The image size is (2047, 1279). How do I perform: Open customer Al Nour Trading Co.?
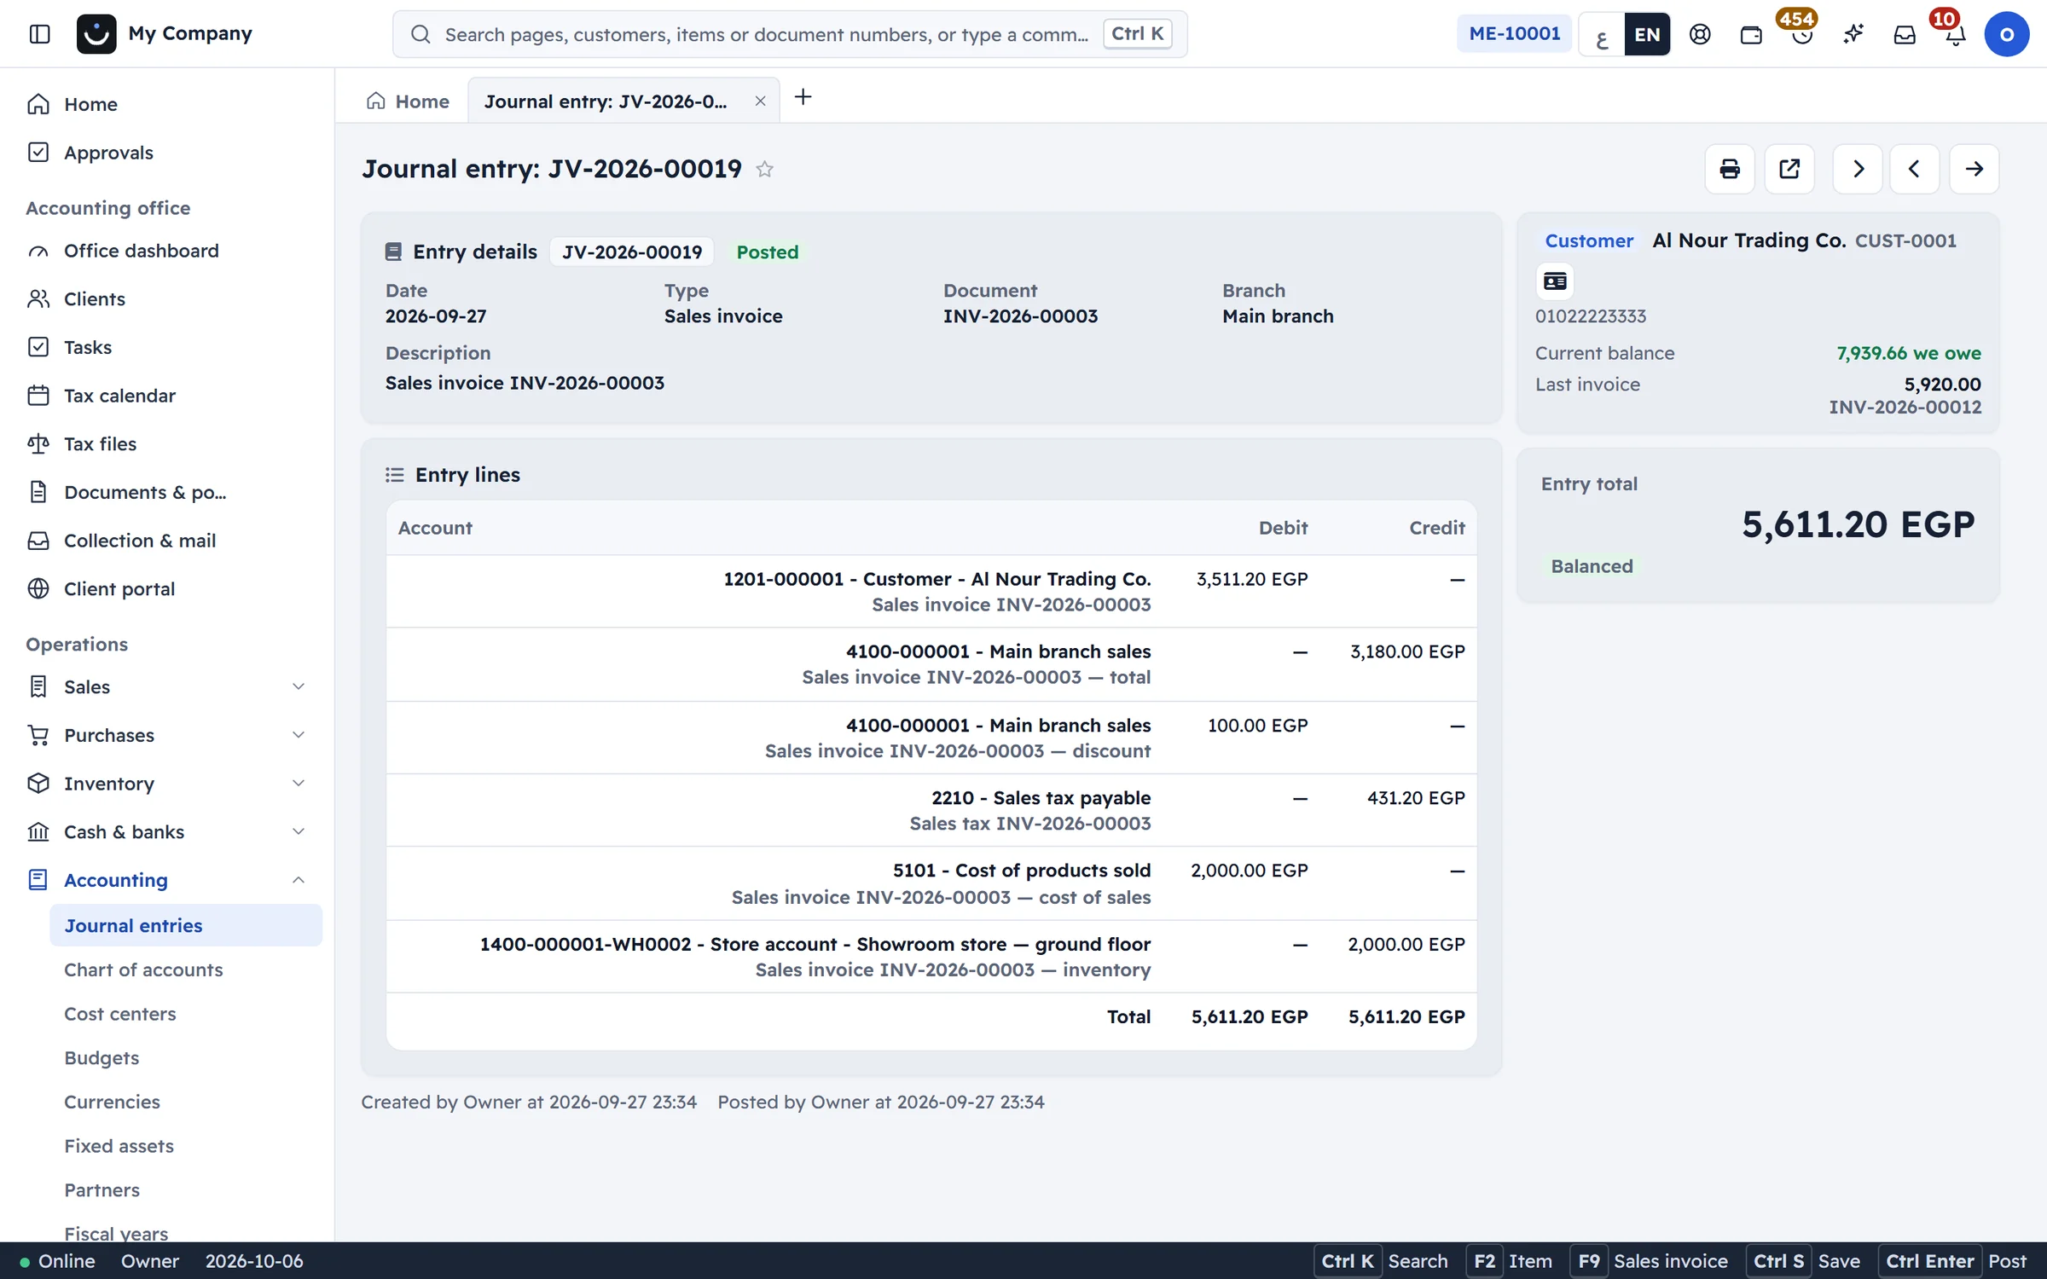pyautogui.click(x=1749, y=240)
